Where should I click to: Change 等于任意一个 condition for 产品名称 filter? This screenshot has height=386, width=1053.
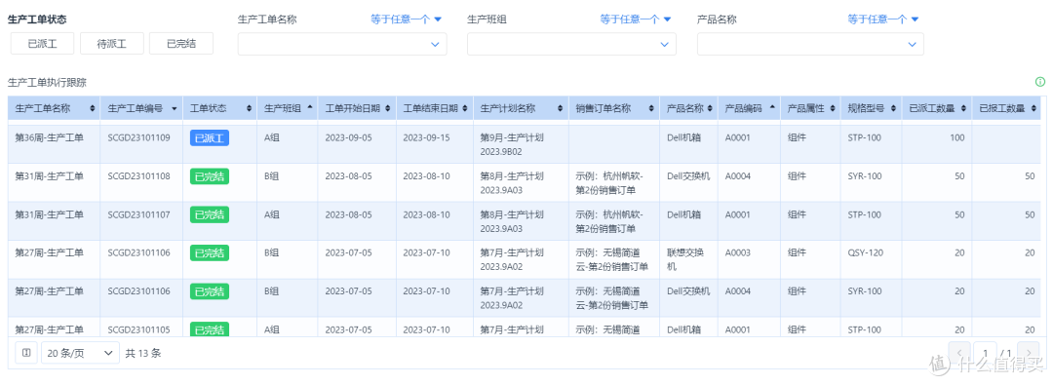point(882,19)
